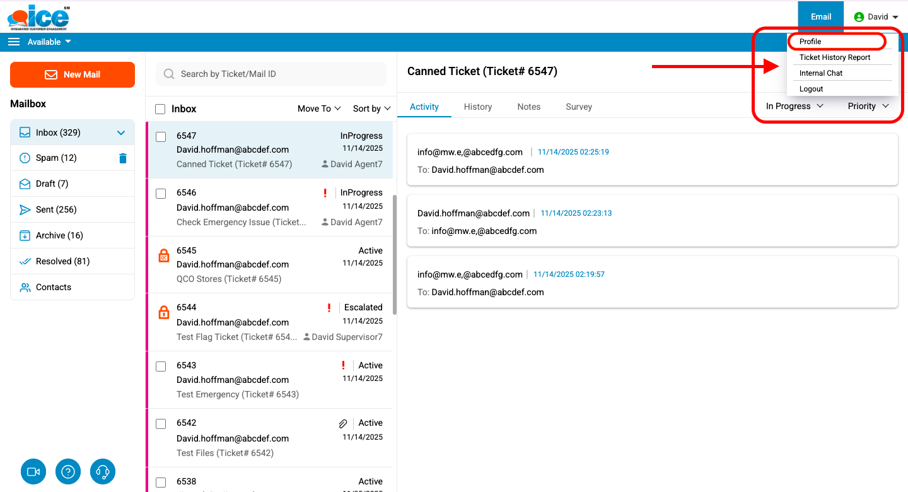The width and height of the screenshot is (908, 492).
Task: Select Profile from the user menu
Action: (810, 42)
